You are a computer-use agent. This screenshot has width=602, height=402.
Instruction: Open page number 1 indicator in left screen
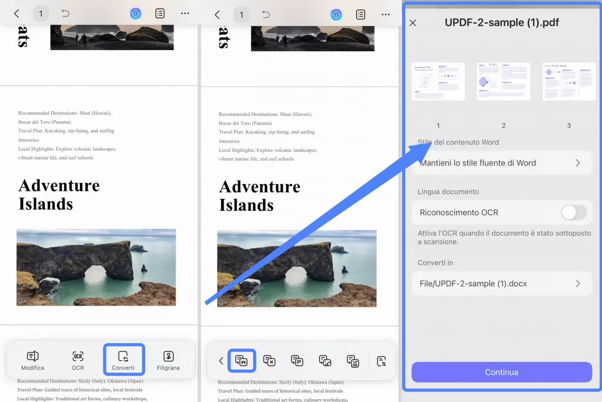[x=41, y=14]
